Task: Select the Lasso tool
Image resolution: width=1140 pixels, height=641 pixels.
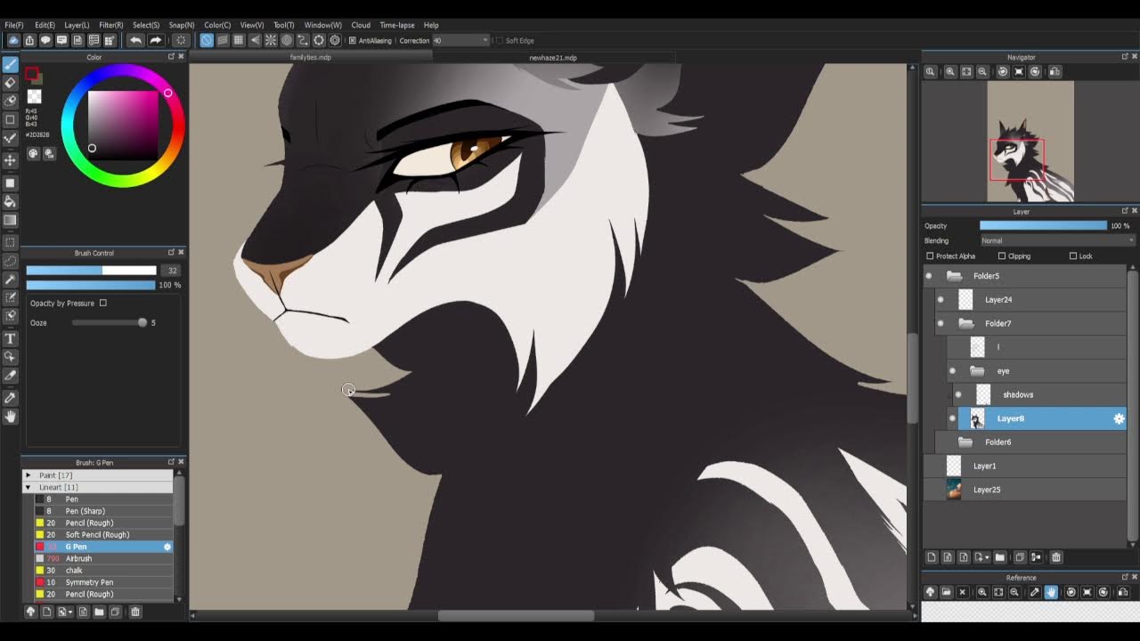Action: (x=11, y=261)
